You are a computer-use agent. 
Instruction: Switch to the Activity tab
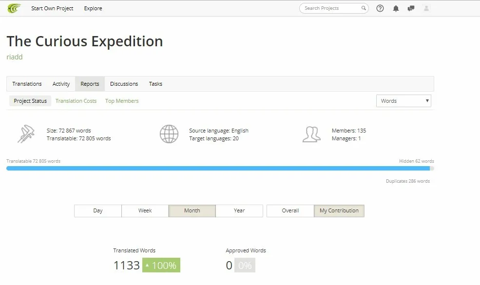[x=61, y=84]
